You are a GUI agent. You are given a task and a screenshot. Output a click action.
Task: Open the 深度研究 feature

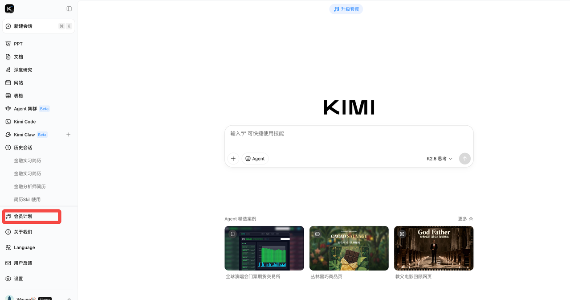pyautogui.click(x=22, y=70)
